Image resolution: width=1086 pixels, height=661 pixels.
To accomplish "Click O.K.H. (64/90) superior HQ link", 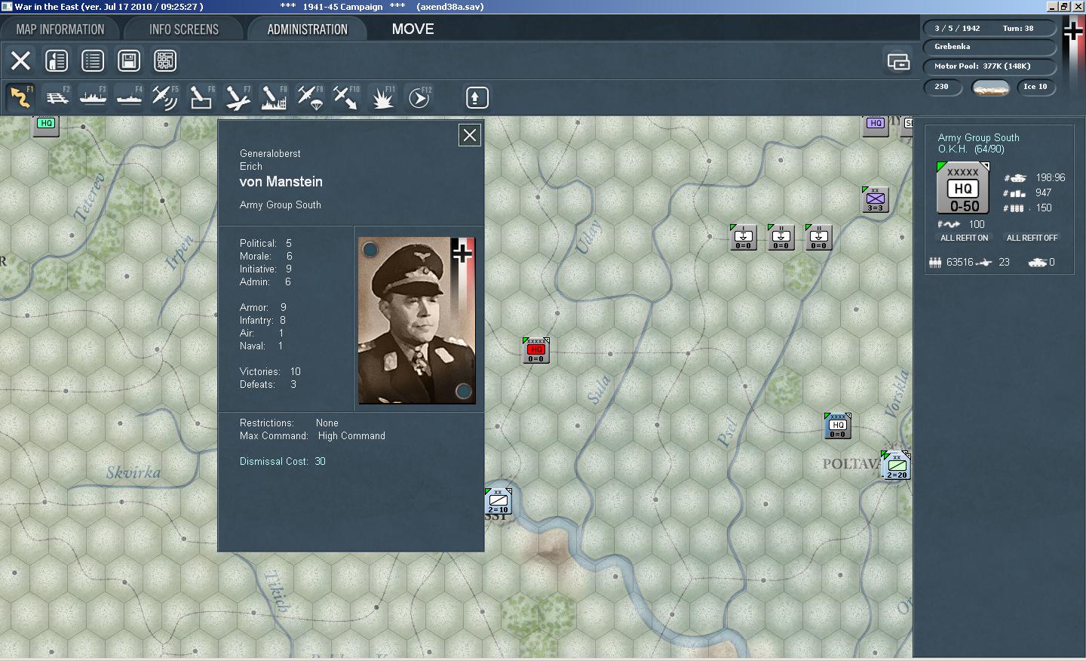I will (x=971, y=149).
